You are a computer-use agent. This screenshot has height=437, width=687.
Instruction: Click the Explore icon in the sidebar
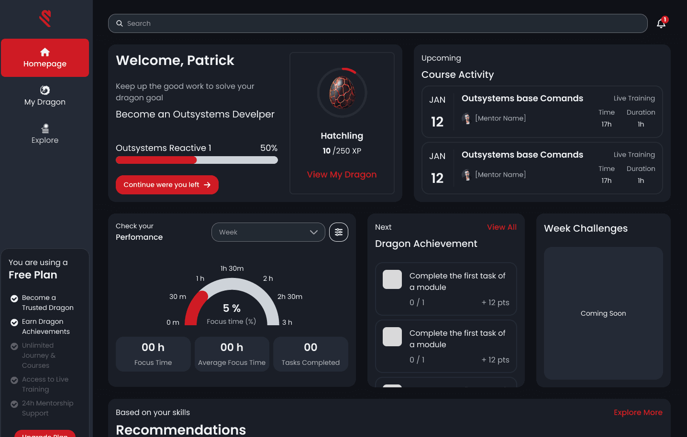point(45,128)
